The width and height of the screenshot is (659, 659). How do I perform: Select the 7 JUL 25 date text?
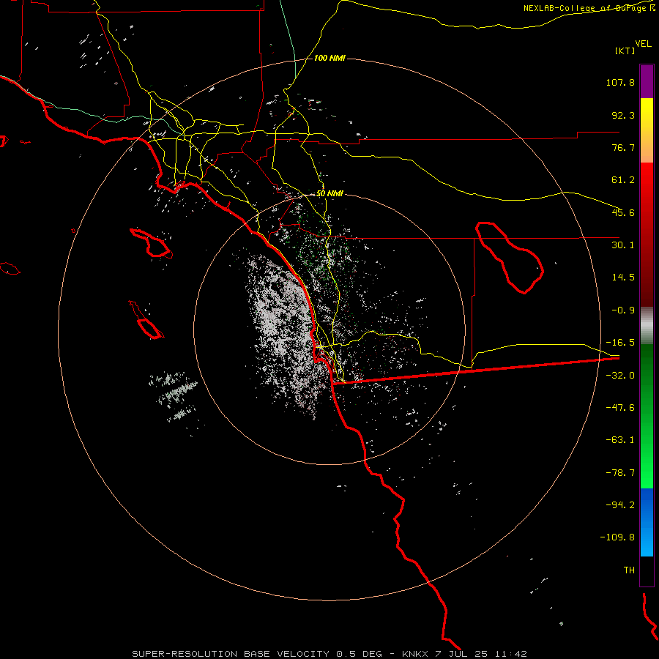click(462, 654)
